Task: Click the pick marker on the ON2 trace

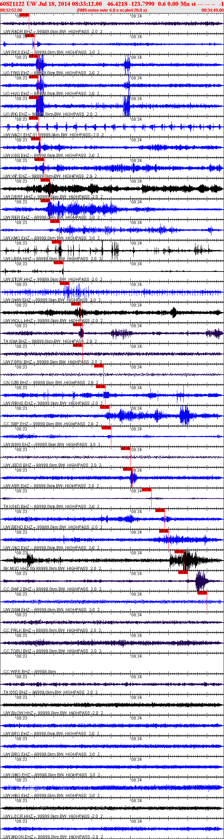Action: (x=164, y=531)
